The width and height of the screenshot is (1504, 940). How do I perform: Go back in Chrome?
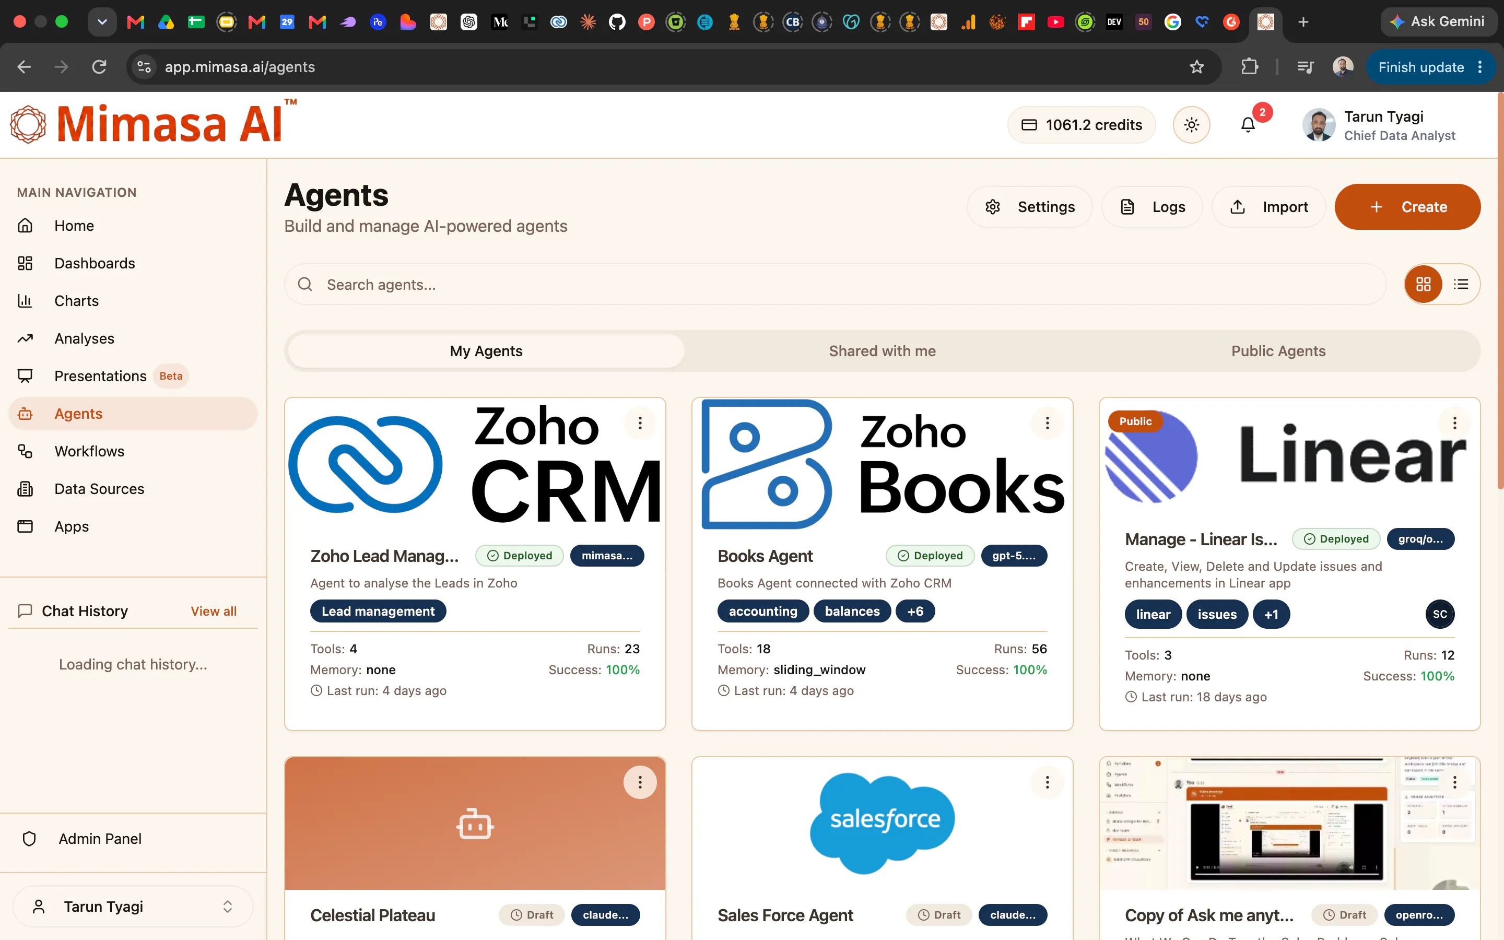(x=24, y=67)
